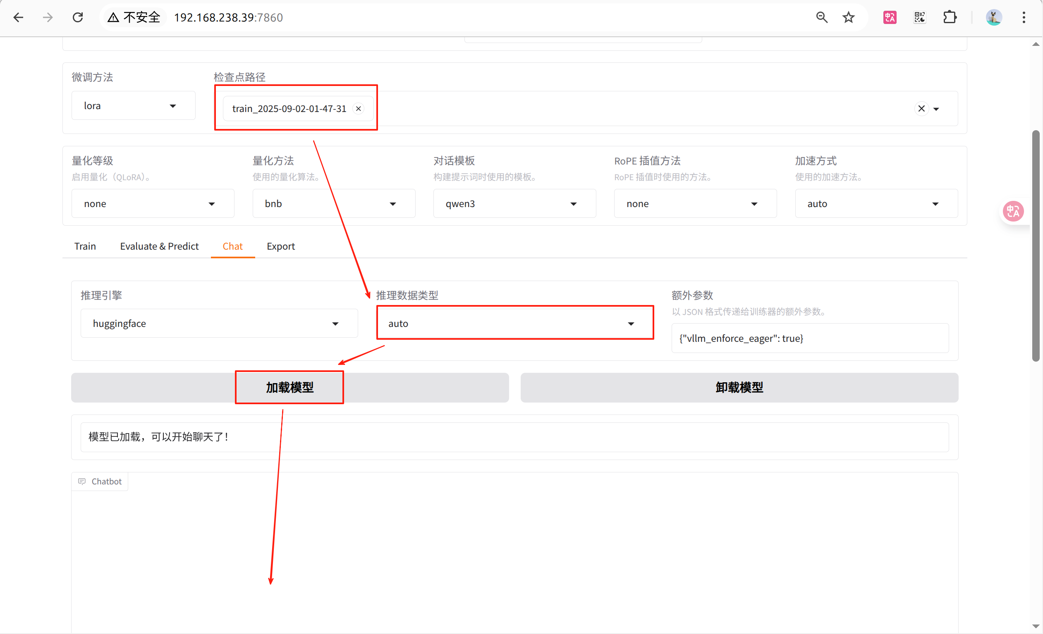1043x634 pixels.
Task: Click the 卸载模型 unload model button
Action: coord(739,387)
